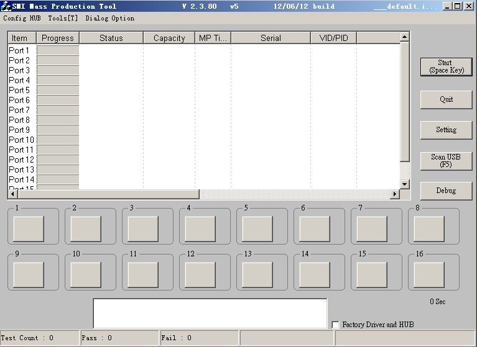Select the Port 11 row
This screenshot has height=347, width=477.
coord(204,150)
